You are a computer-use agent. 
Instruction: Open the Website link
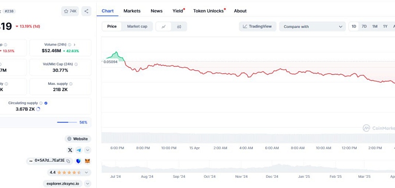[78, 139]
